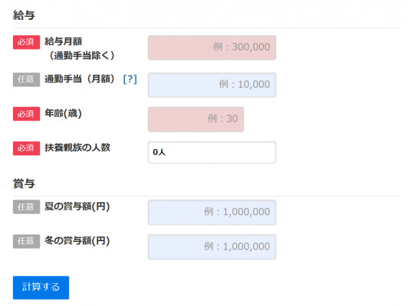Open the [?] help link for 通勤手当

pos(130,79)
